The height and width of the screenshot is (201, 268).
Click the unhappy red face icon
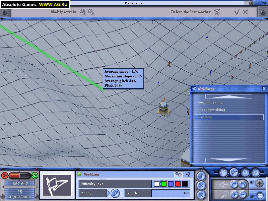[x=5, y=175]
